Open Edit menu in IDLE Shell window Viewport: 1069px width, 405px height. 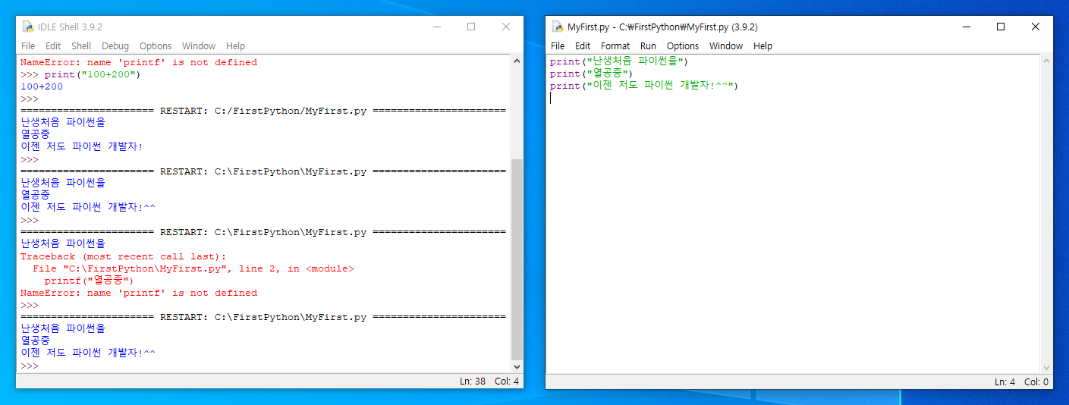click(x=53, y=46)
